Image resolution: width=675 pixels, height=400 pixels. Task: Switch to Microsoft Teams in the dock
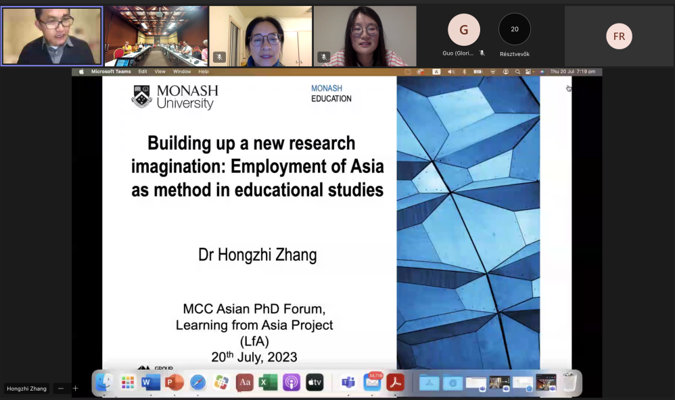coord(348,383)
